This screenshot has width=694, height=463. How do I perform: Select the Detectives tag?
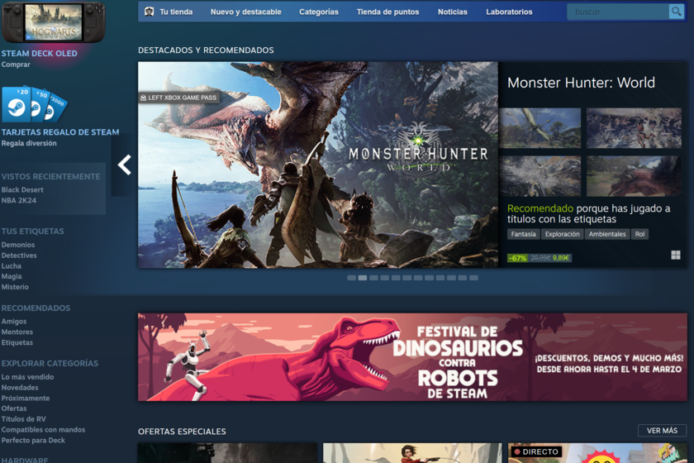(19, 255)
